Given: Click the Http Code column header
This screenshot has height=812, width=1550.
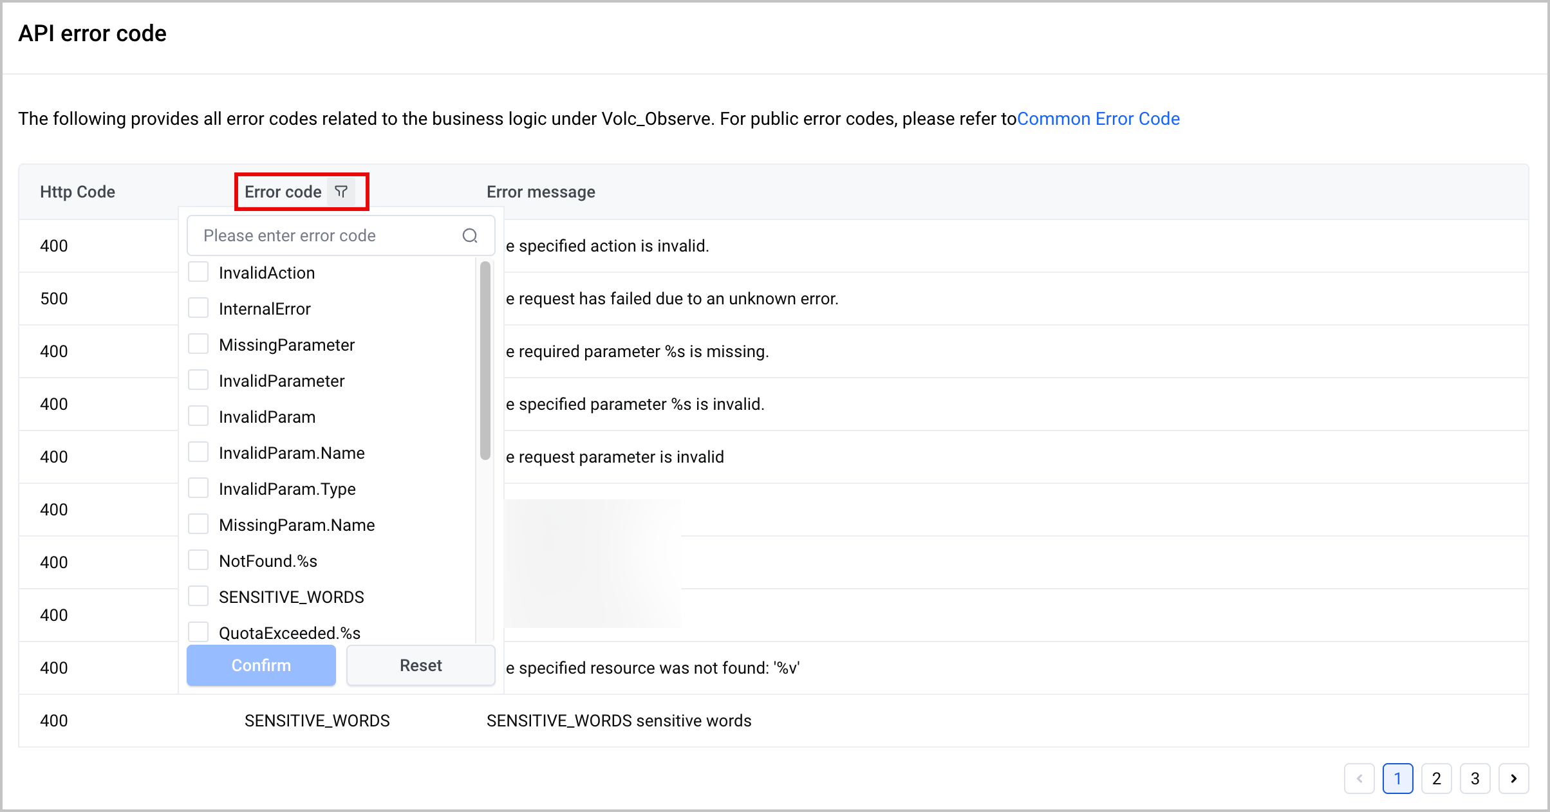Looking at the screenshot, I should [78, 192].
